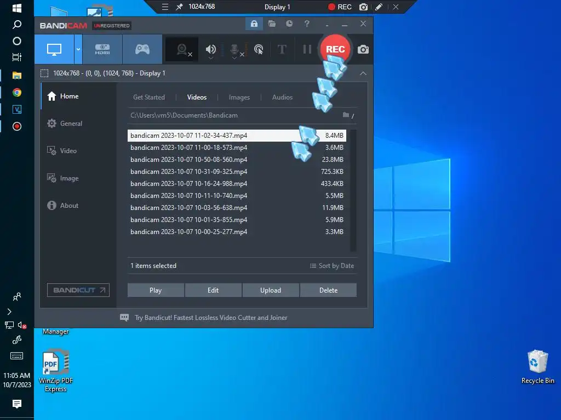Screen dimensions: 561x420
Task: Open Sort by Date dropdown
Action: click(x=331, y=266)
